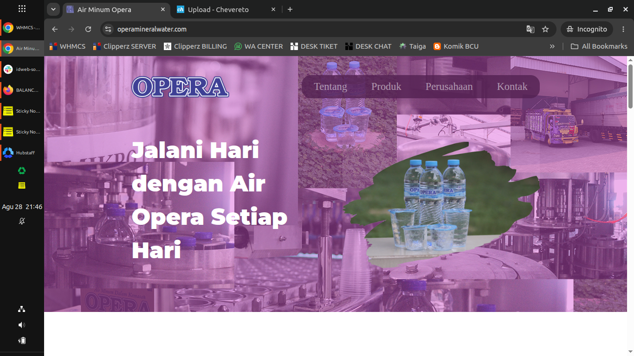This screenshot has width=634, height=356.
Task: Open Hubstaff from the dock
Action: (22, 153)
